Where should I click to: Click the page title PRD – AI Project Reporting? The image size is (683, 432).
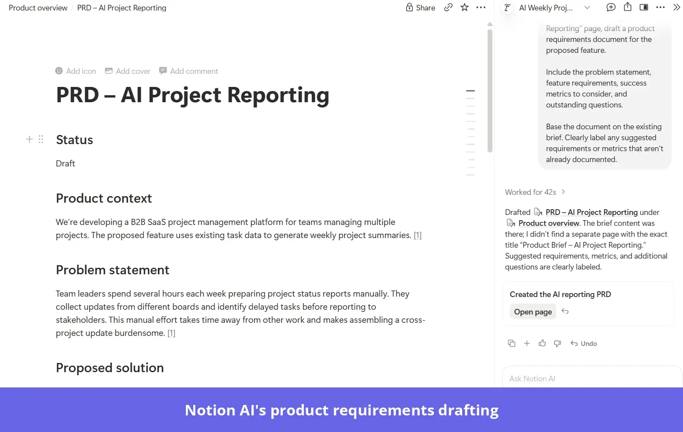click(193, 95)
